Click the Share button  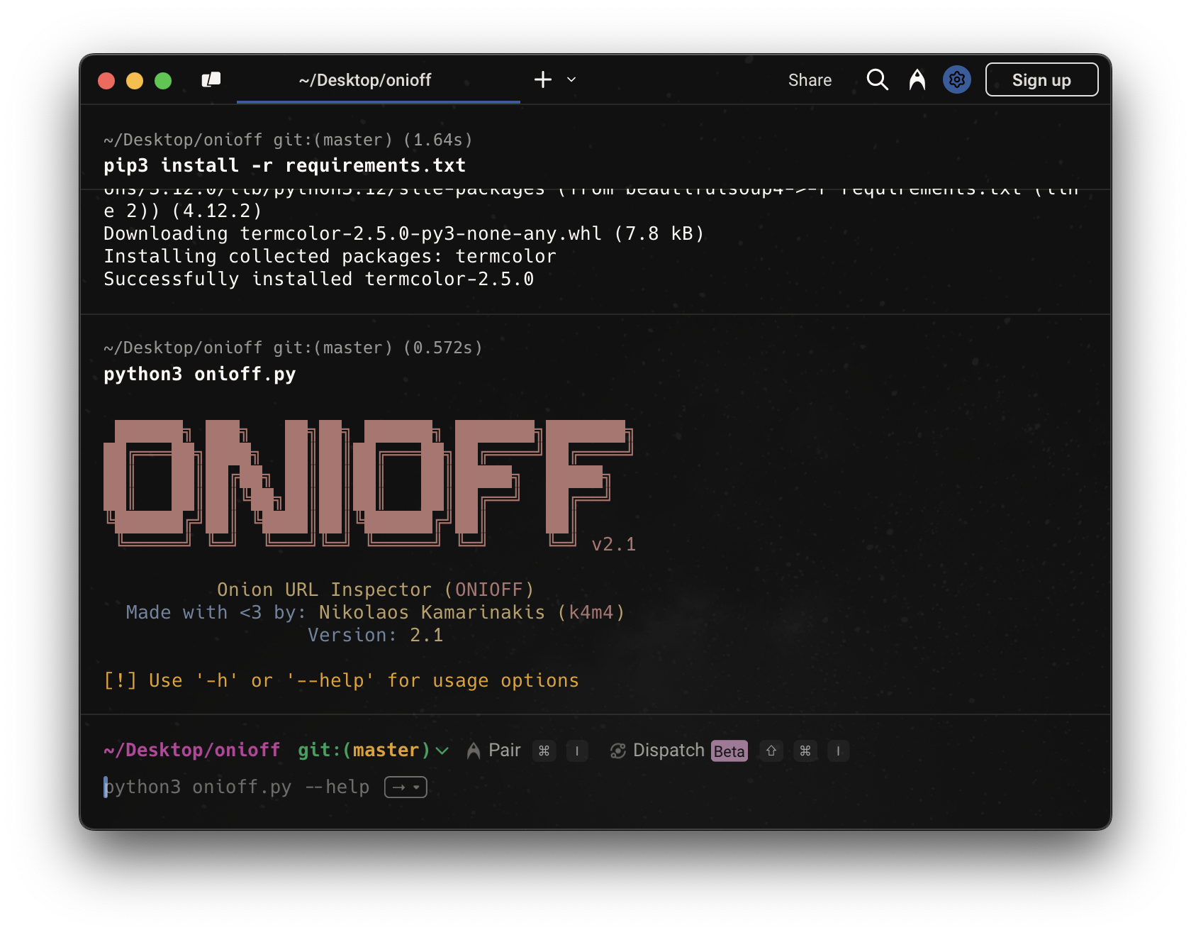[x=810, y=80]
